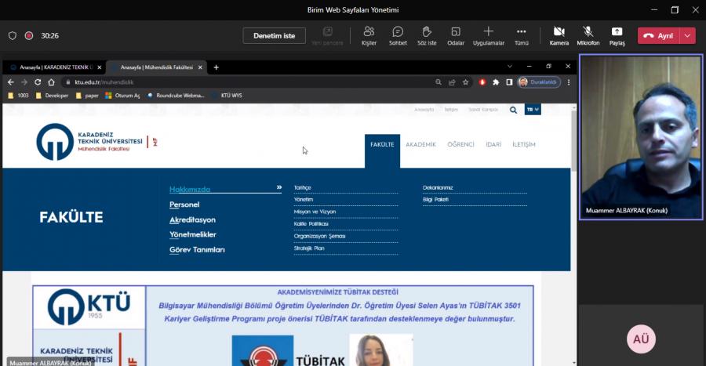The width and height of the screenshot is (706, 366).
Task: Open the Yönetim link
Action: click(x=304, y=200)
